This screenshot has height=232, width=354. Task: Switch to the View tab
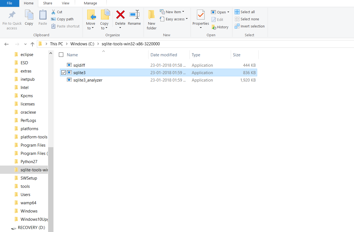tap(65, 3)
